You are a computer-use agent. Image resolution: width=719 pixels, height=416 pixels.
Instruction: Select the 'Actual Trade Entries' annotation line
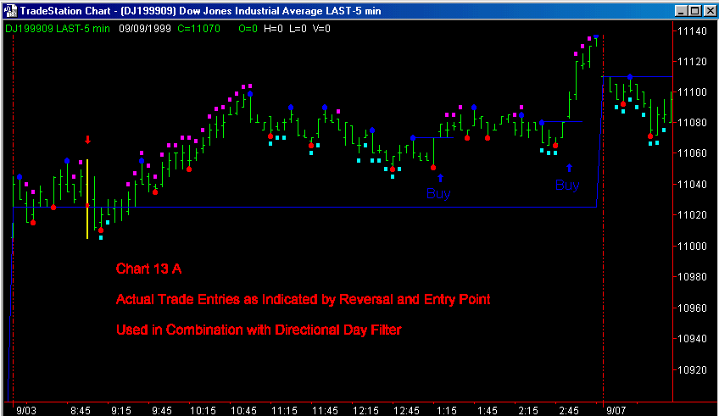[x=303, y=300]
